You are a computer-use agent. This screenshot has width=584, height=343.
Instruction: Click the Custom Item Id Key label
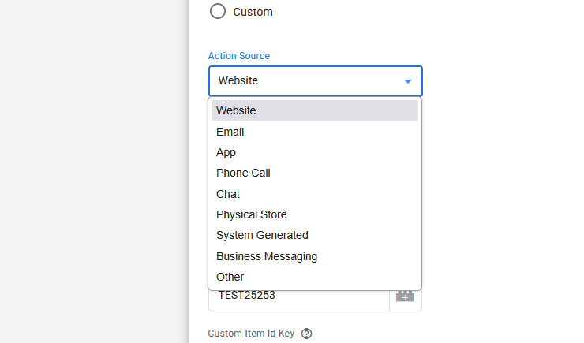pyautogui.click(x=251, y=334)
